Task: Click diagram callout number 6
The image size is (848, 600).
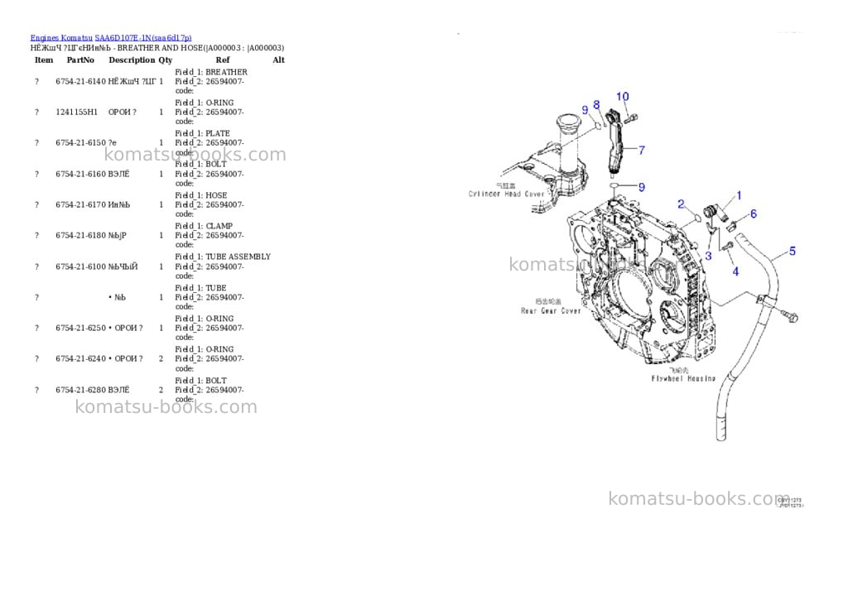Action: [x=753, y=214]
